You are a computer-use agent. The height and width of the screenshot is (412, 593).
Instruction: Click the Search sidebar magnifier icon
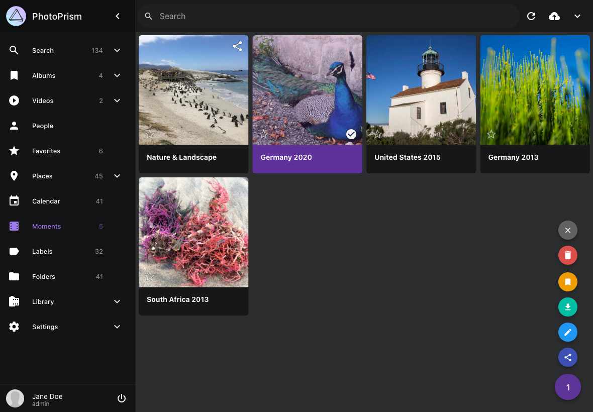pos(14,50)
